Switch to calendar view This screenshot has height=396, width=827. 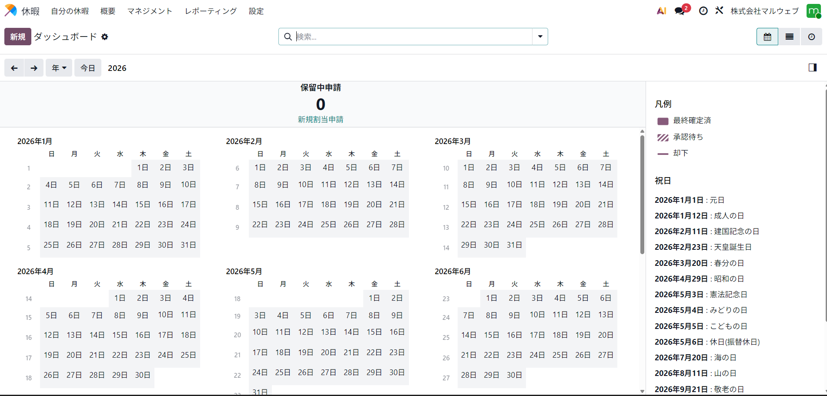(x=767, y=37)
